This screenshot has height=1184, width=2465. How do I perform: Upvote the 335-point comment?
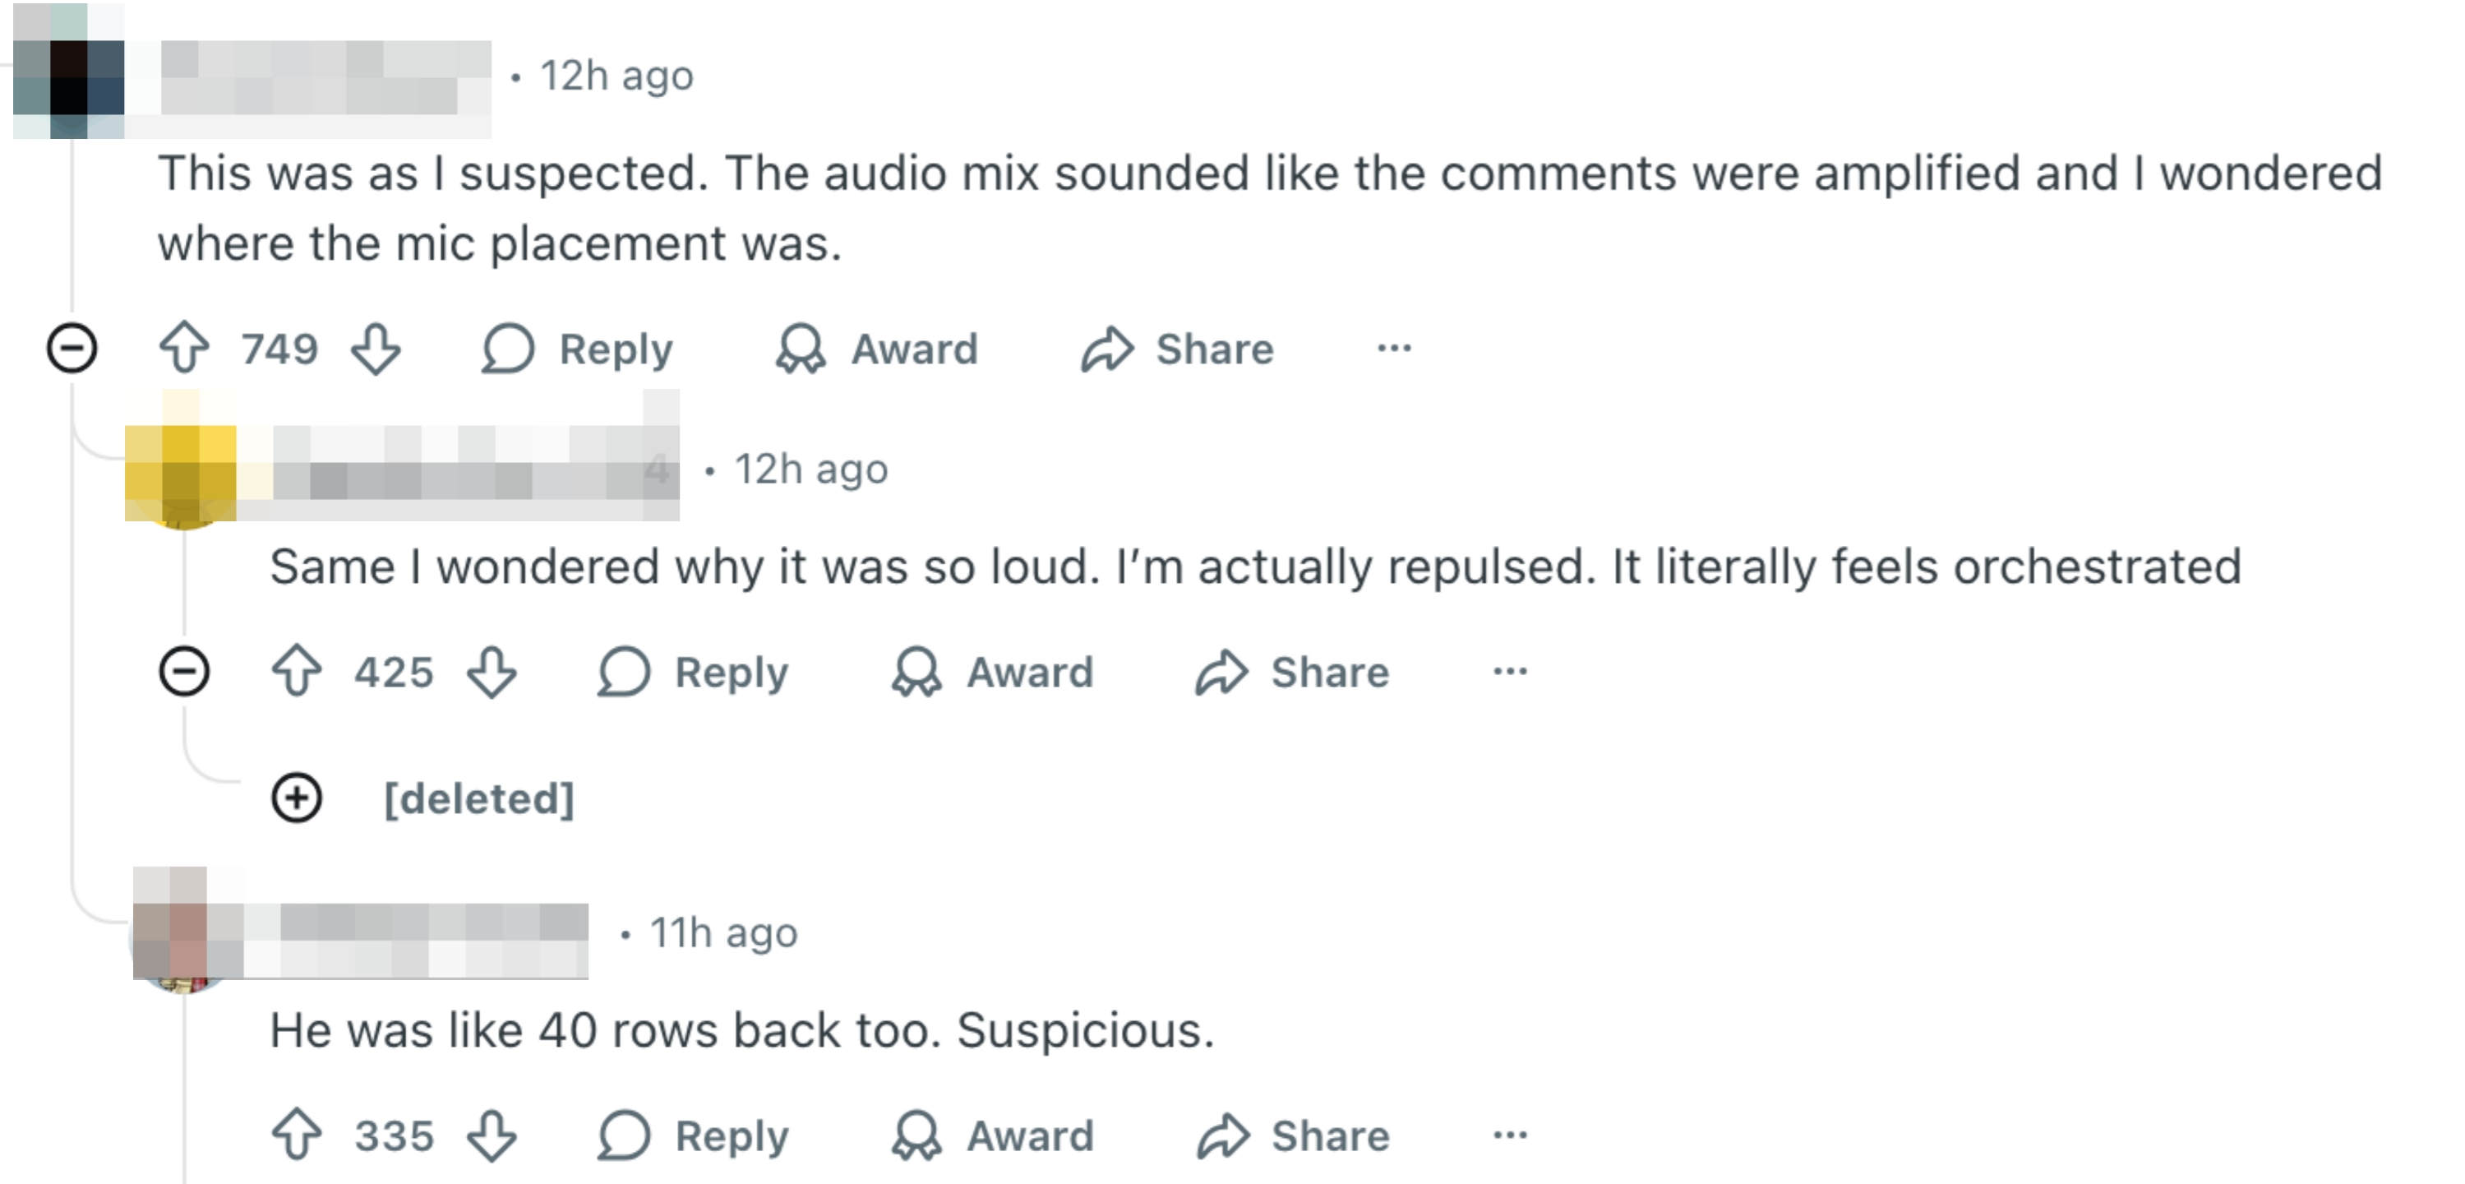(297, 1135)
